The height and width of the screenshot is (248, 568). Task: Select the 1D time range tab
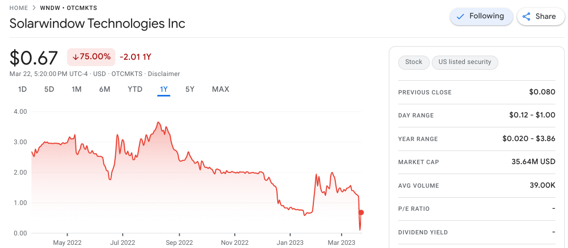pos(23,89)
